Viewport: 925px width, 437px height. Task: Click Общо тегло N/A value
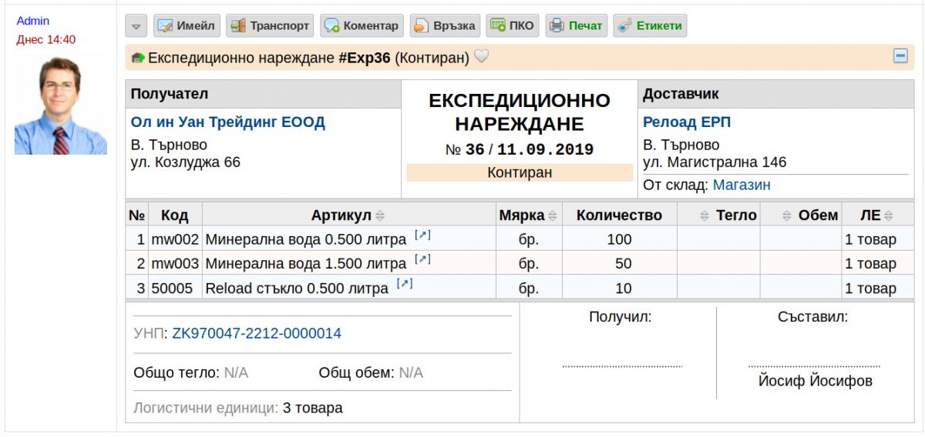pyautogui.click(x=236, y=372)
